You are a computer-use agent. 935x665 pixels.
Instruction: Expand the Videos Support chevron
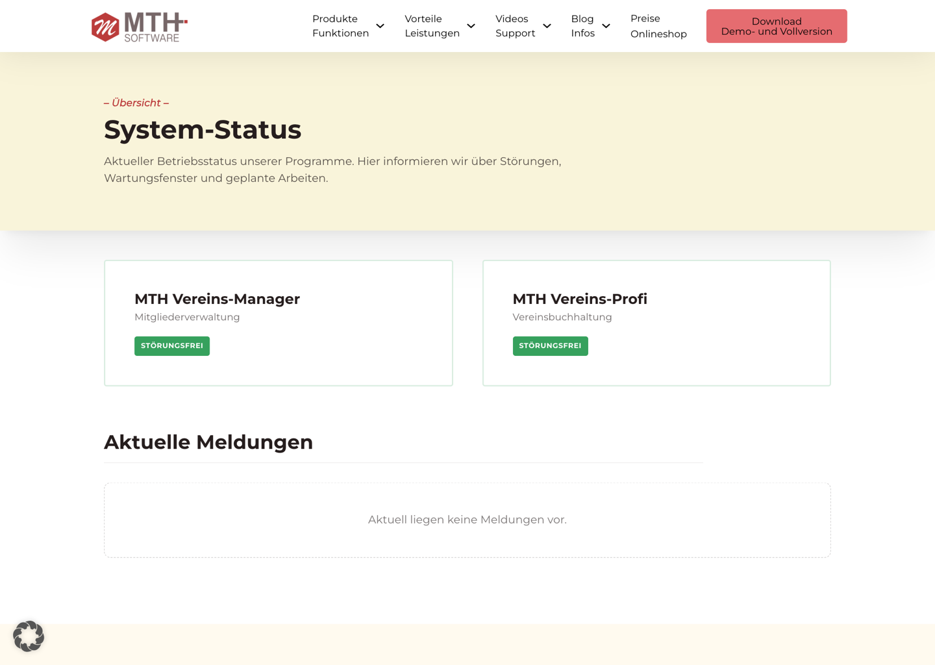[x=547, y=26]
